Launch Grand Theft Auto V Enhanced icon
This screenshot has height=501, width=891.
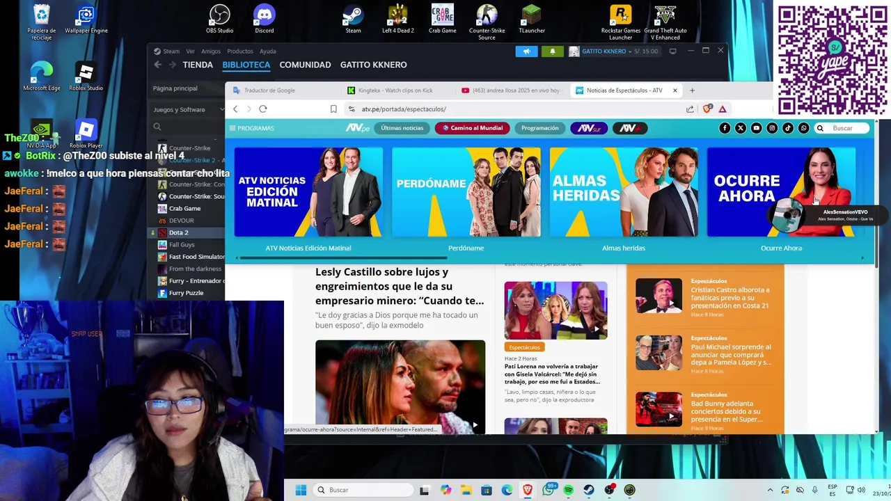tap(665, 22)
